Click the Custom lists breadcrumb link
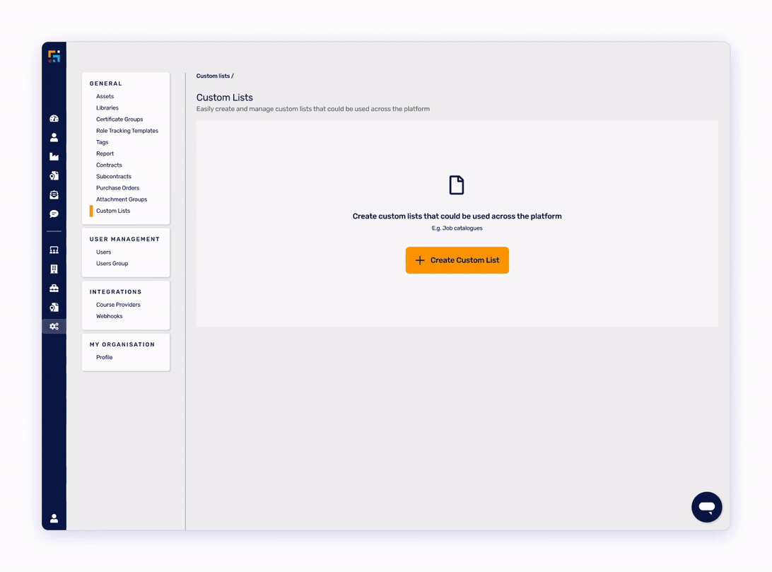The image size is (772, 572). tap(213, 76)
